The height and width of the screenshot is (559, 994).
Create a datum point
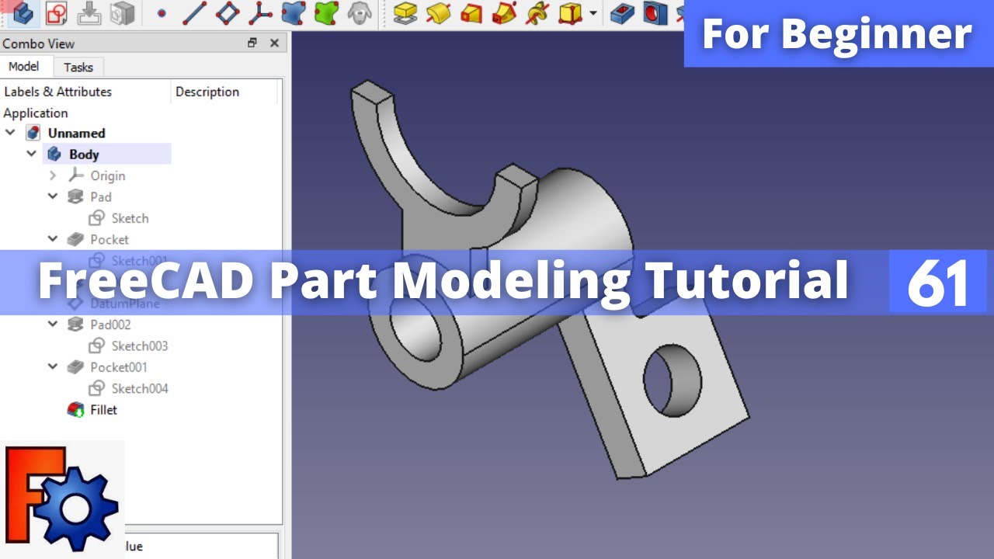click(x=162, y=13)
